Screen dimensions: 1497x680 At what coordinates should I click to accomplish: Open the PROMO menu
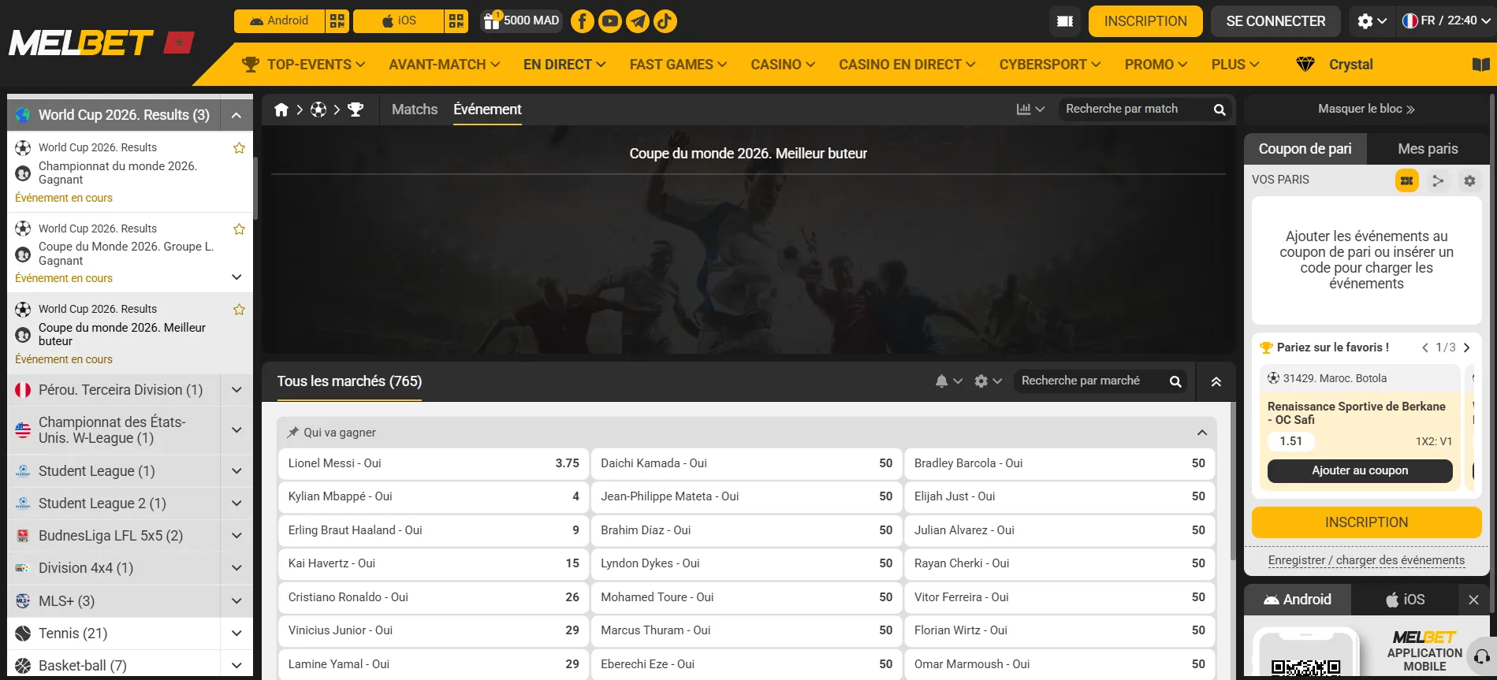coord(1156,65)
